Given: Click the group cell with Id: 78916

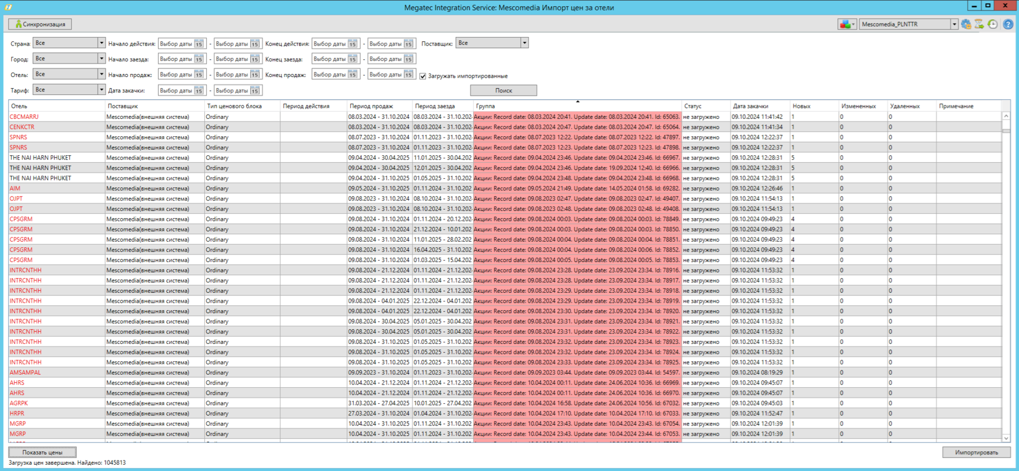Looking at the screenshot, I should click(577, 270).
